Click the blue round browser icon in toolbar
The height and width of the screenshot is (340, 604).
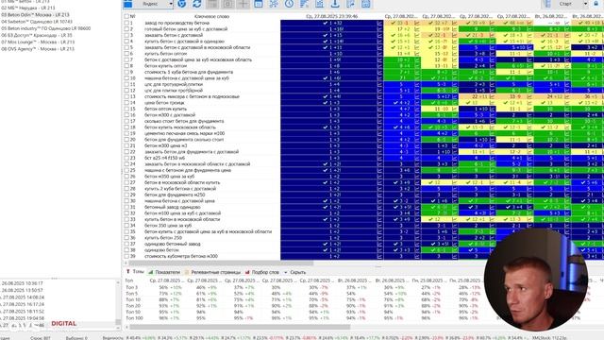[182, 4]
